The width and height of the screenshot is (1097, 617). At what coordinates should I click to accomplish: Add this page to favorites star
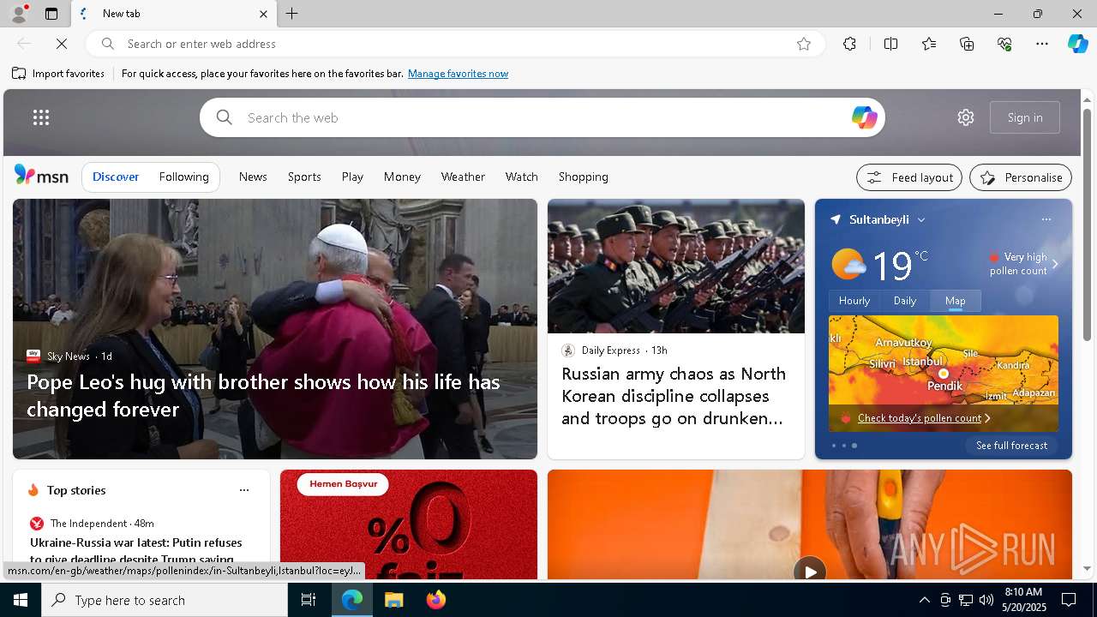coord(804,44)
